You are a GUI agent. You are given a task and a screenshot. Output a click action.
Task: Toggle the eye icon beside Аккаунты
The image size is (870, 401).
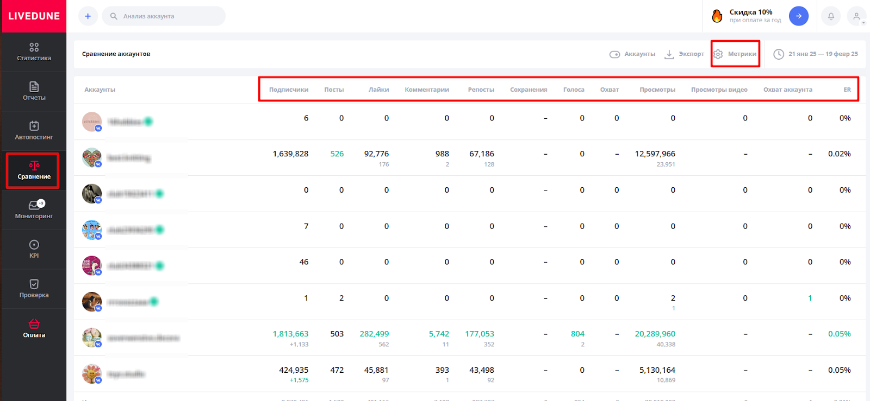614,54
